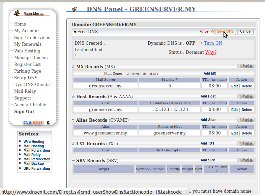Click the grid icon beside MX Records

tap(73, 67)
